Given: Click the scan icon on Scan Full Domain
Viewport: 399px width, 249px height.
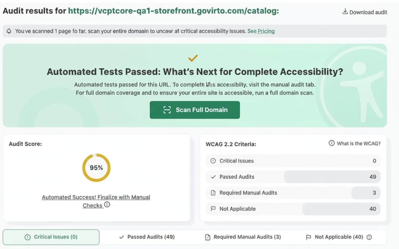Looking at the screenshot, I should pyautogui.click(x=167, y=110).
